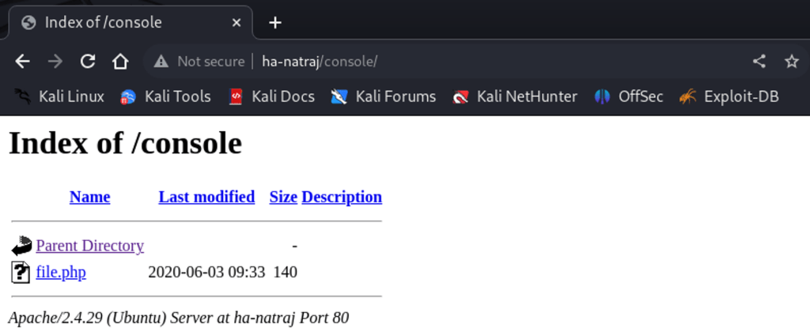Open the file.php link

(x=61, y=273)
